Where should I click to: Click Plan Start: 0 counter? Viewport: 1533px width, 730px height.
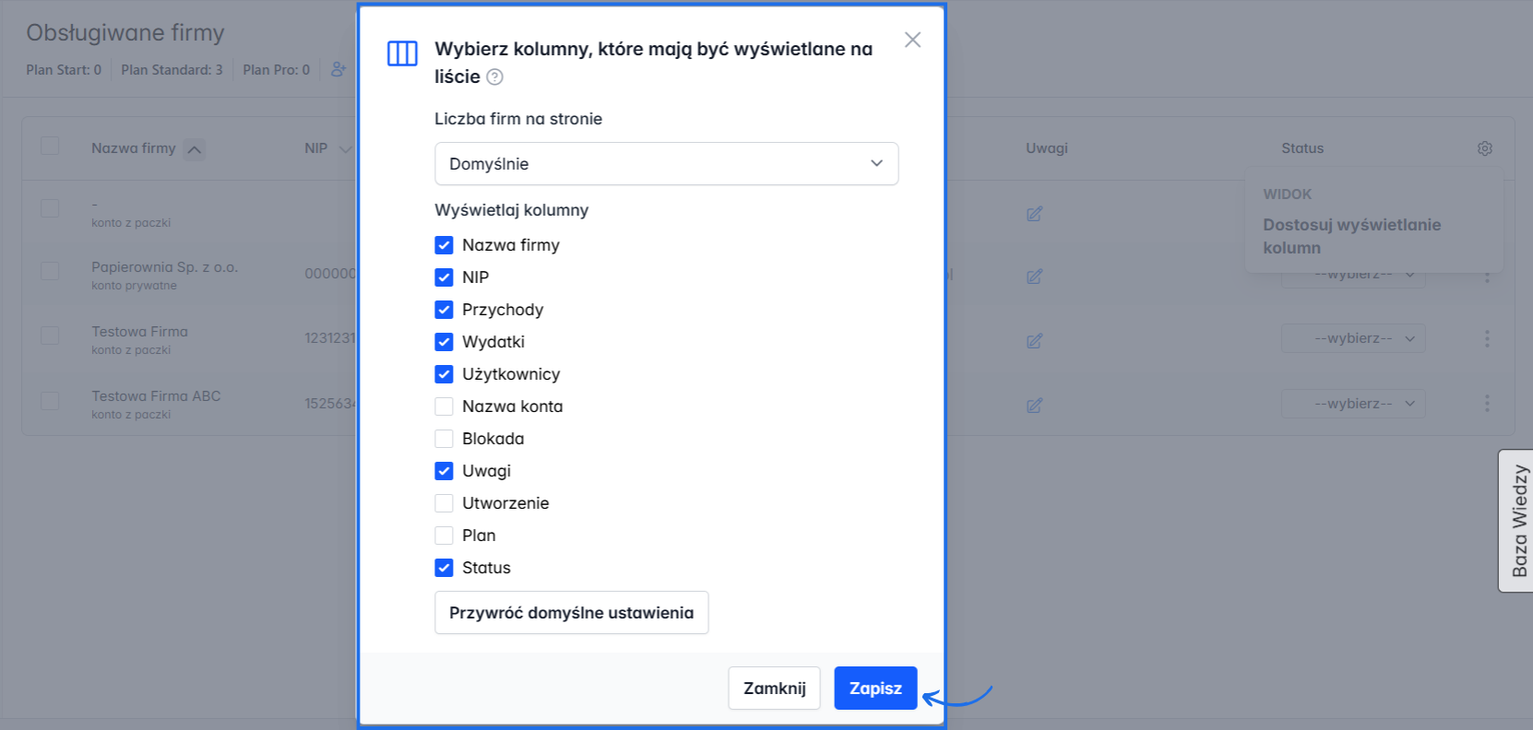tap(64, 70)
